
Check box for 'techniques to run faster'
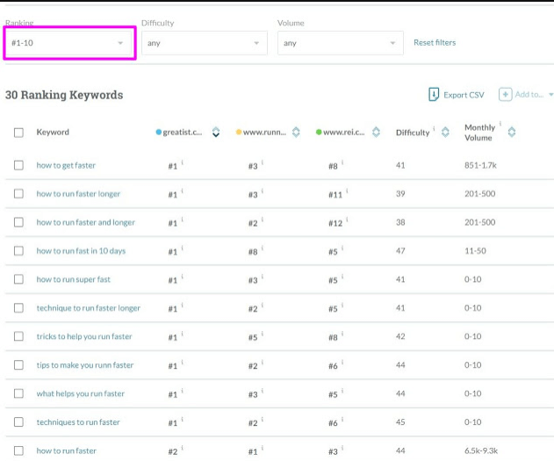click(18, 422)
